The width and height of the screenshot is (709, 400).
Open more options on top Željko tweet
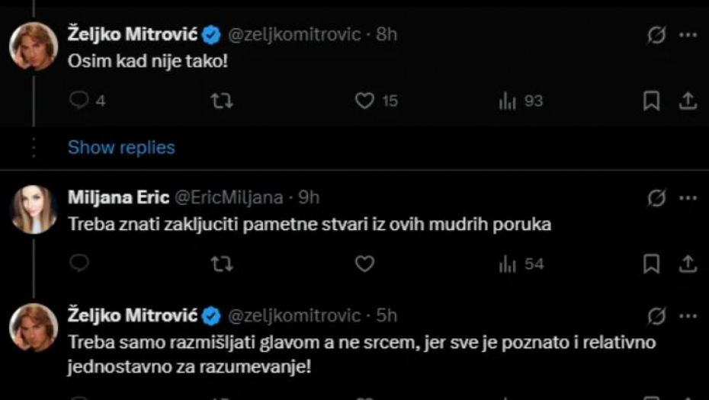688,35
